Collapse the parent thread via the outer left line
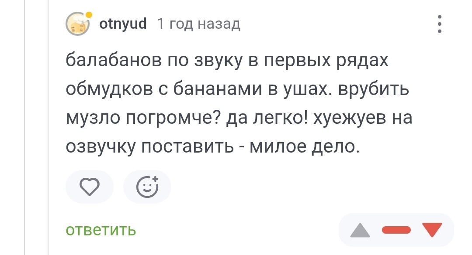Image resolution: width=472 pixels, height=255 pixels. click(24, 131)
